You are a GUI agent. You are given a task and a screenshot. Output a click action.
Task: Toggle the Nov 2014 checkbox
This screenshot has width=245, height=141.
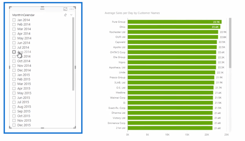(x=14, y=66)
